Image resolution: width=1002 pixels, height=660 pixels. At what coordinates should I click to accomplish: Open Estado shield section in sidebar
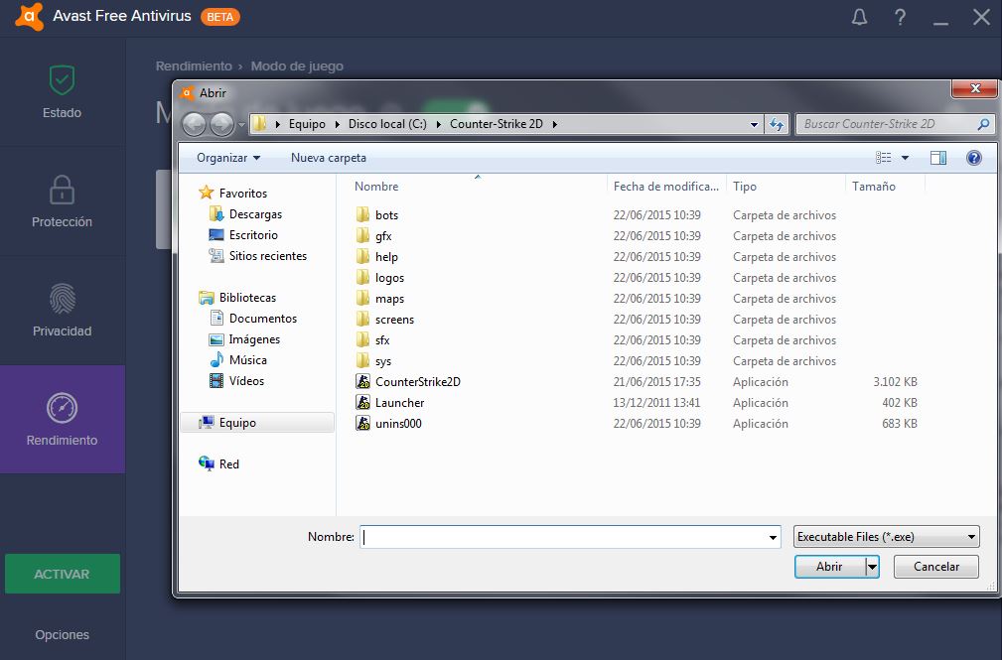point(62,92)
